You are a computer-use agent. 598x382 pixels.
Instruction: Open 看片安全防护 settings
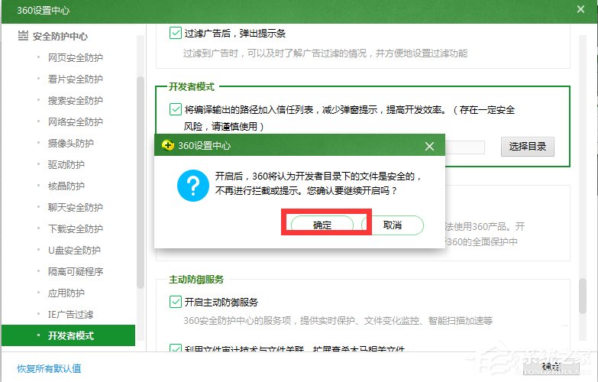click(x=75, y=79)
